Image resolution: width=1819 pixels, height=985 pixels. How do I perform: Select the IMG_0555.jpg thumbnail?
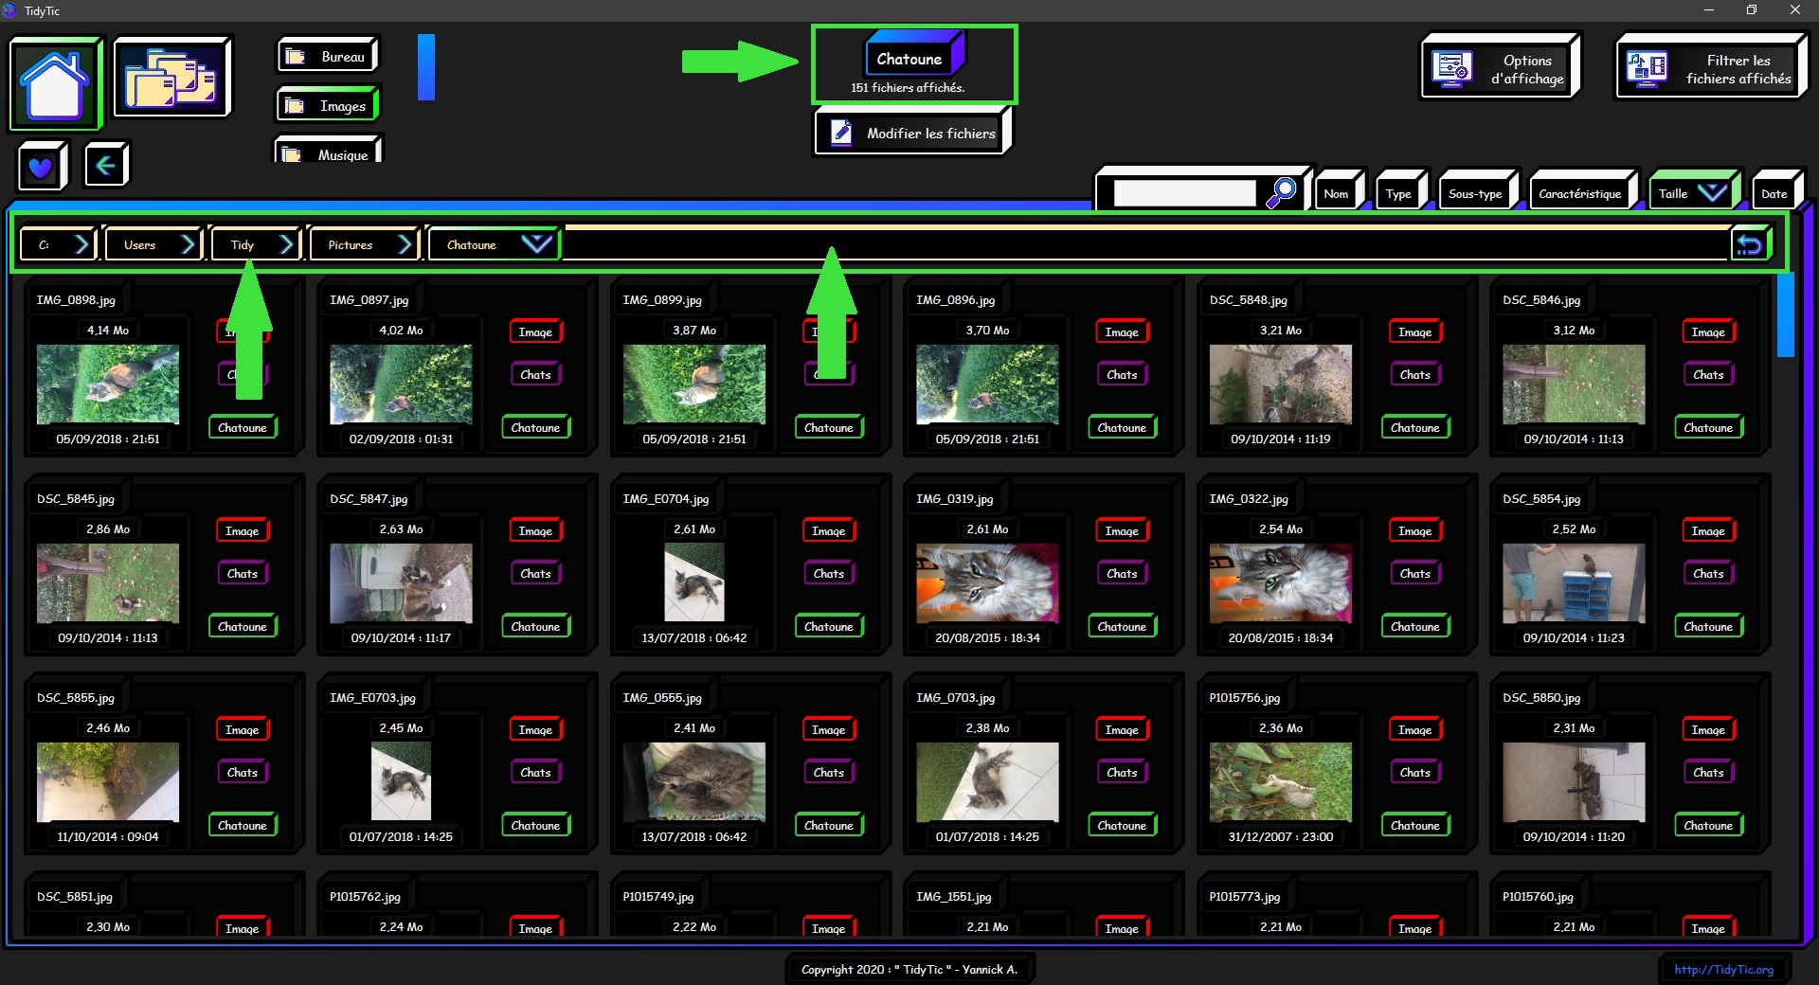(x=694, y=781)
